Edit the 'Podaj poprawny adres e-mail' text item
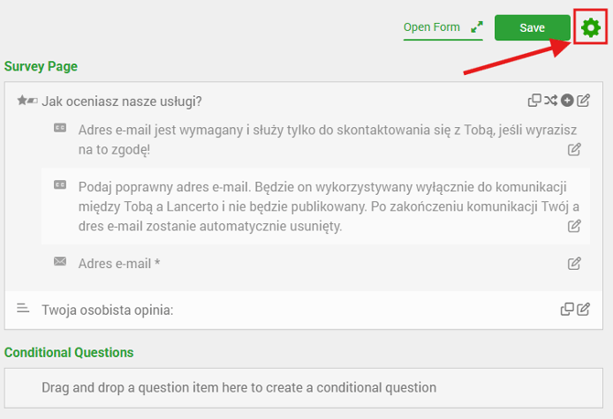Image resolution: width=613 pixels, height=419 pixels. 575,226
